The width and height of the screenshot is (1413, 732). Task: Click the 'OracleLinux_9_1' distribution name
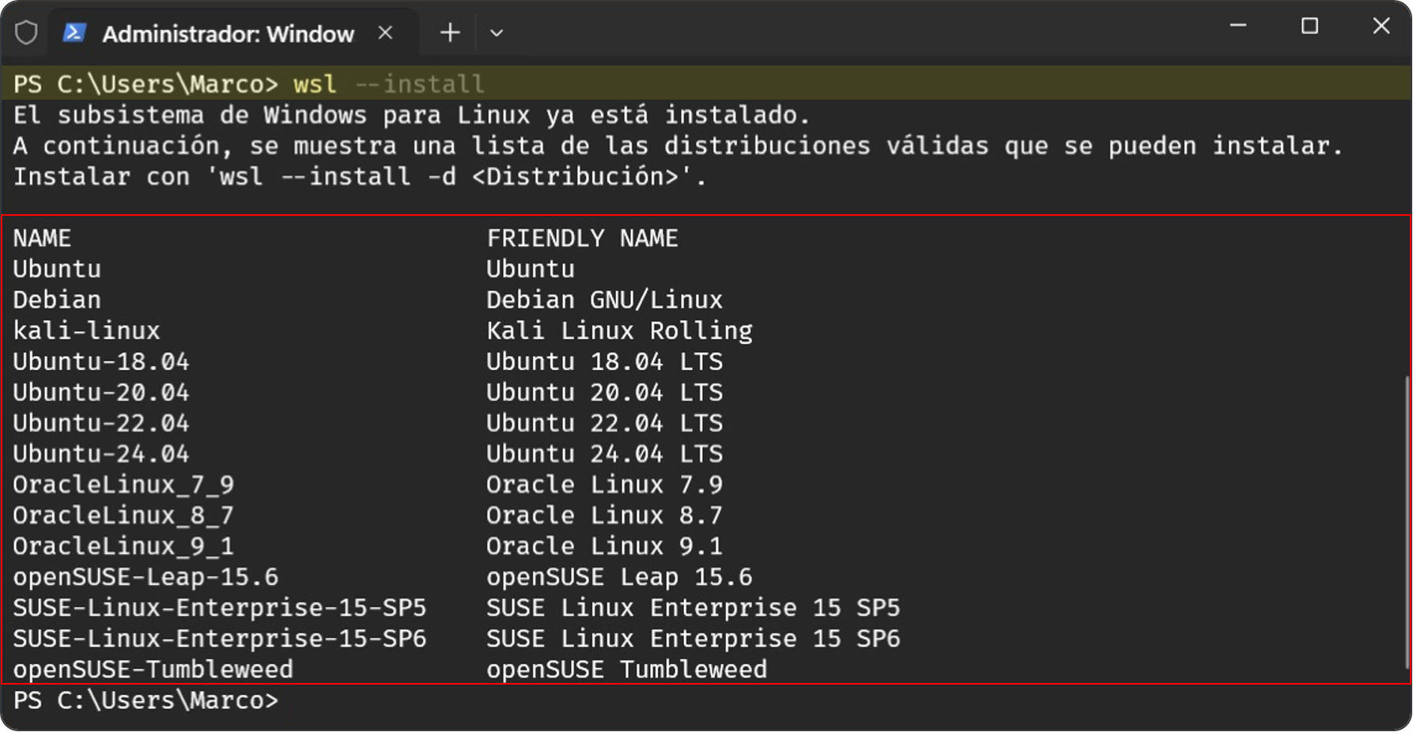(x=123, y=546)
